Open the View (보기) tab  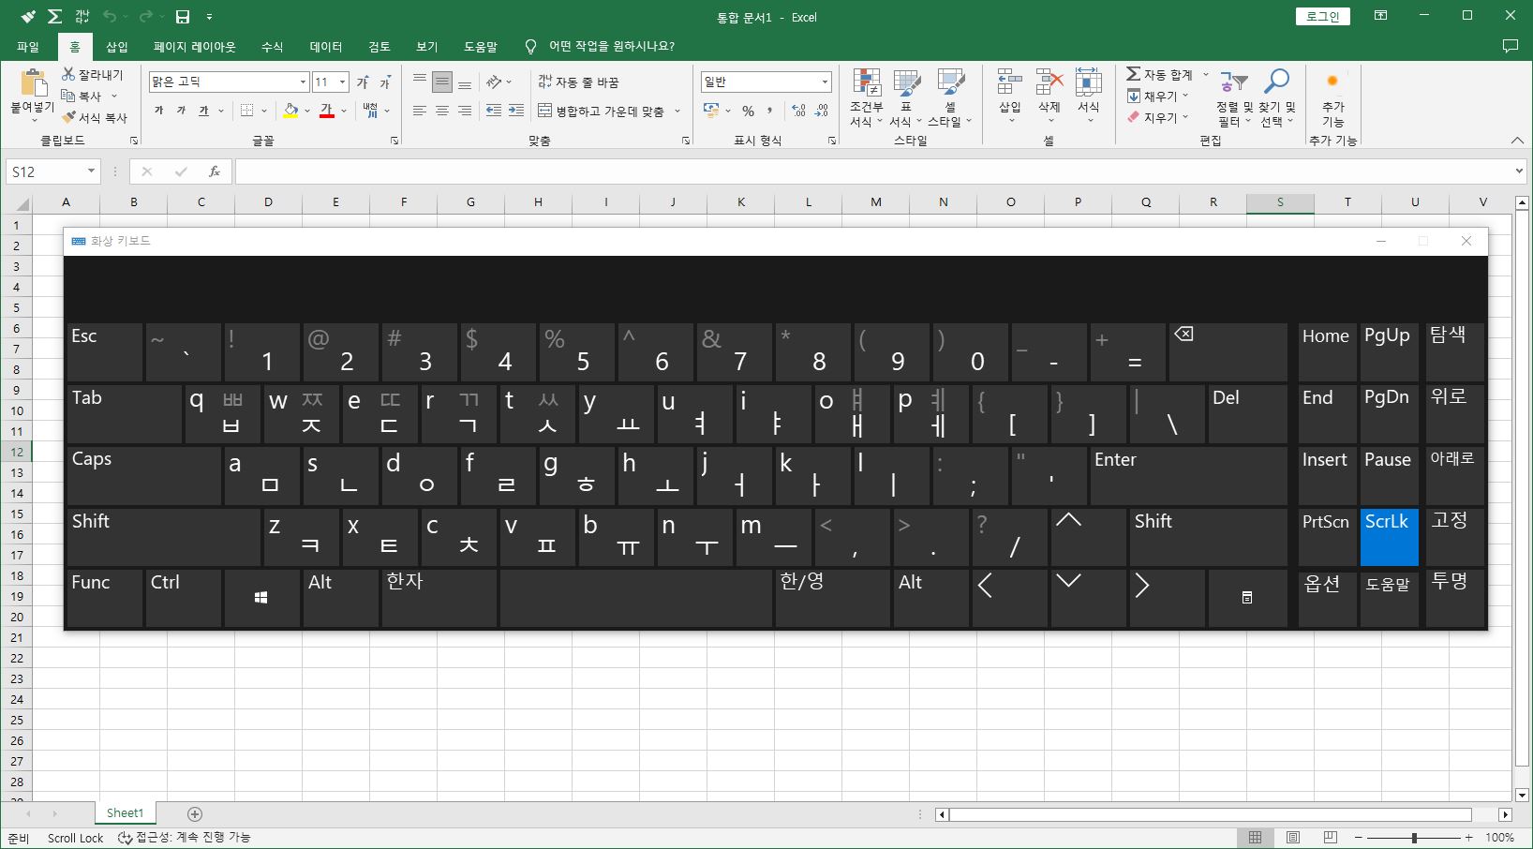[x=427, y=46]
